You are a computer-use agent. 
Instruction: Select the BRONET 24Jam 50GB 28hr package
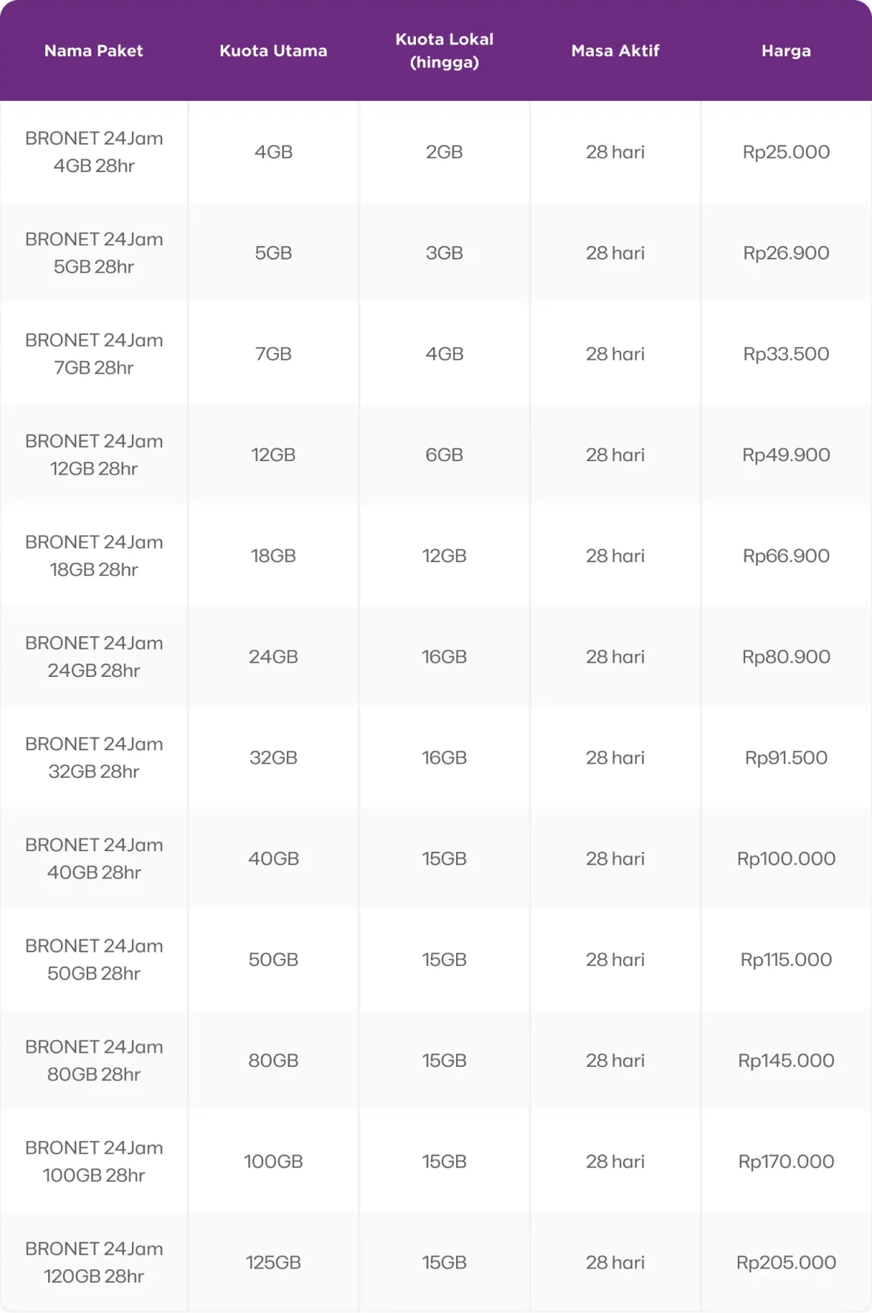(94, 959)
